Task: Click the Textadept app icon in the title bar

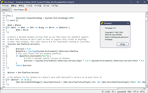Action: 2,2
